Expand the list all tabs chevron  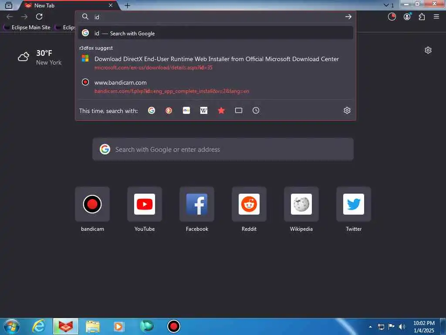tap(386, 5)
